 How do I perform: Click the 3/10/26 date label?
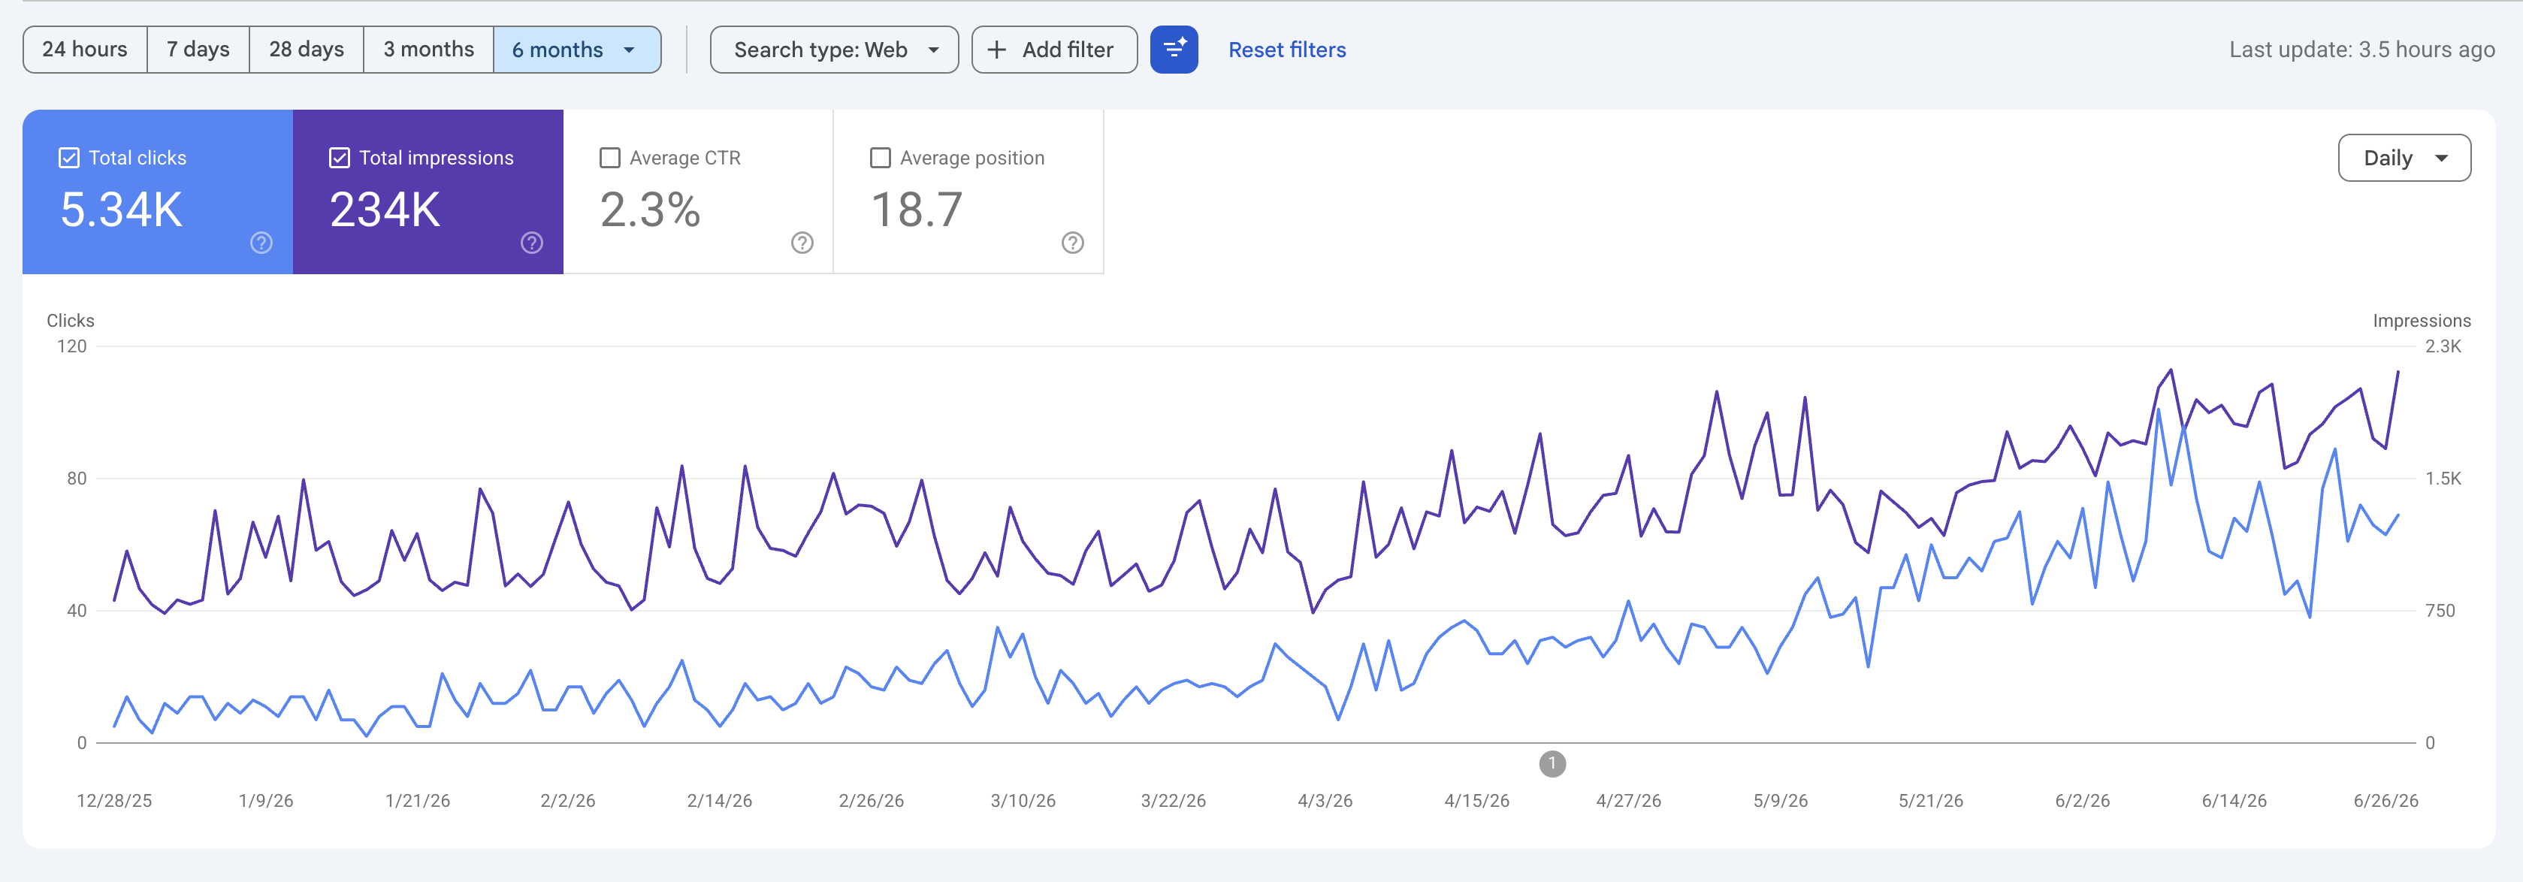(x=1023, y=801)
